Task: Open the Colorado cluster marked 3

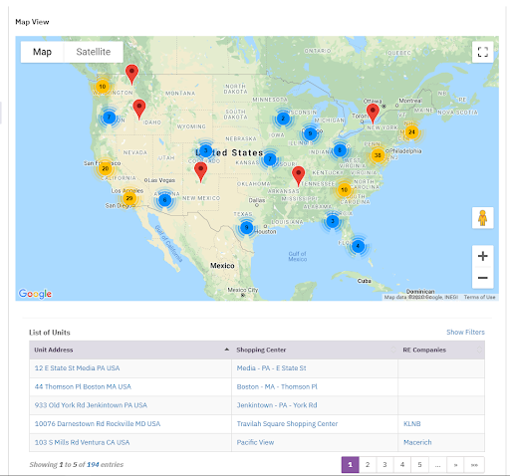Action: (206, 151)
